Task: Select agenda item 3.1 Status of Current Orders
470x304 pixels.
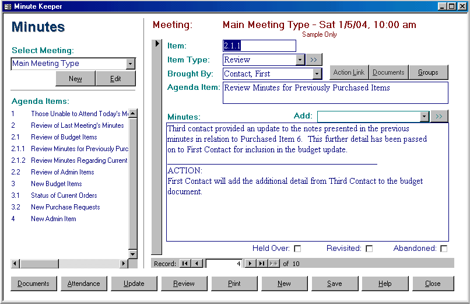Action: [x=64, y=195]
